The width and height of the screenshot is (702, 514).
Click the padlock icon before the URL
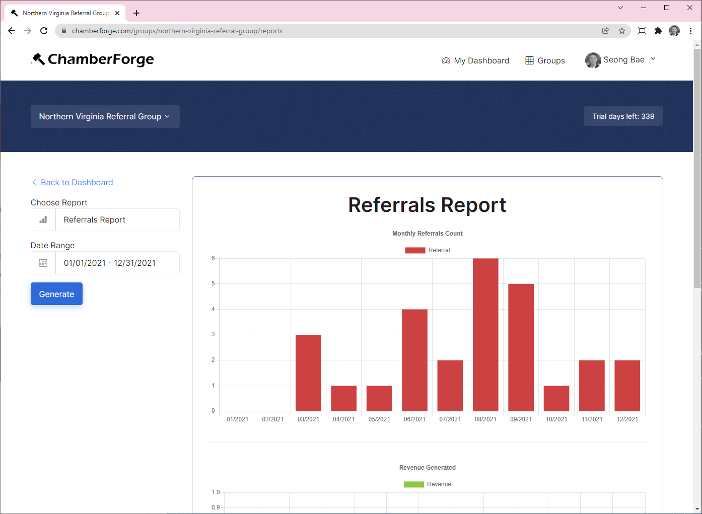(x=63, y=31)
